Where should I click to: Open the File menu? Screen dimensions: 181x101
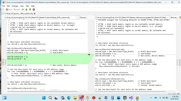(x=4, y=6)
